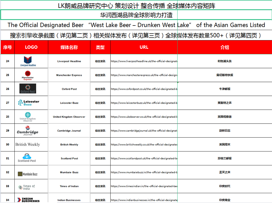Select the 'Leicester Buzz' media name cell
The image size is (272, 203).
[x=69, y=103]
